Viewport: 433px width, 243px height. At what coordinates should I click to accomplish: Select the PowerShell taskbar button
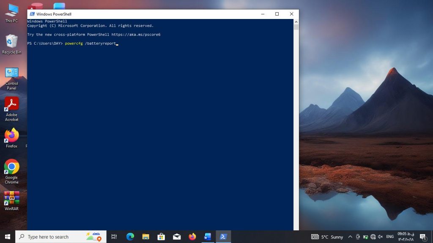pyautogui.click(x=223, y=237)
